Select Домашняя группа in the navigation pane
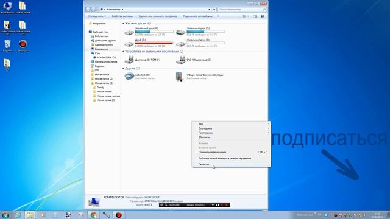The width and height of the screenshot is (390, 219). [105, 41]
